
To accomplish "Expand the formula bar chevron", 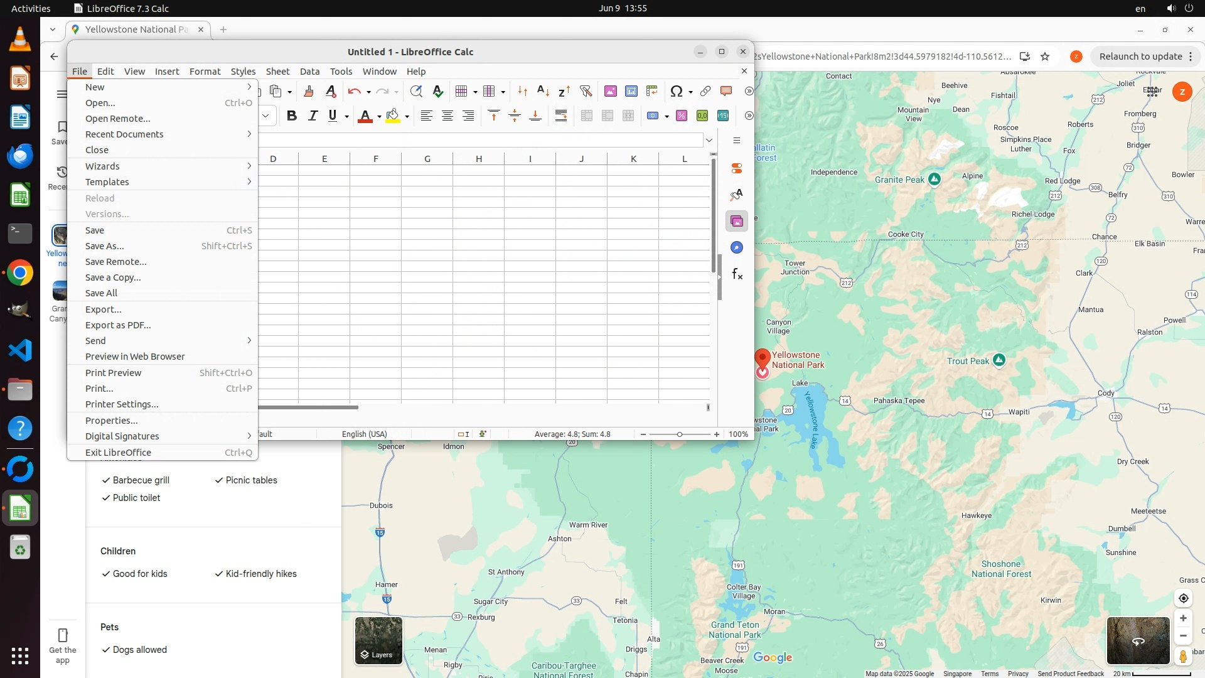I will pos(709,140).
